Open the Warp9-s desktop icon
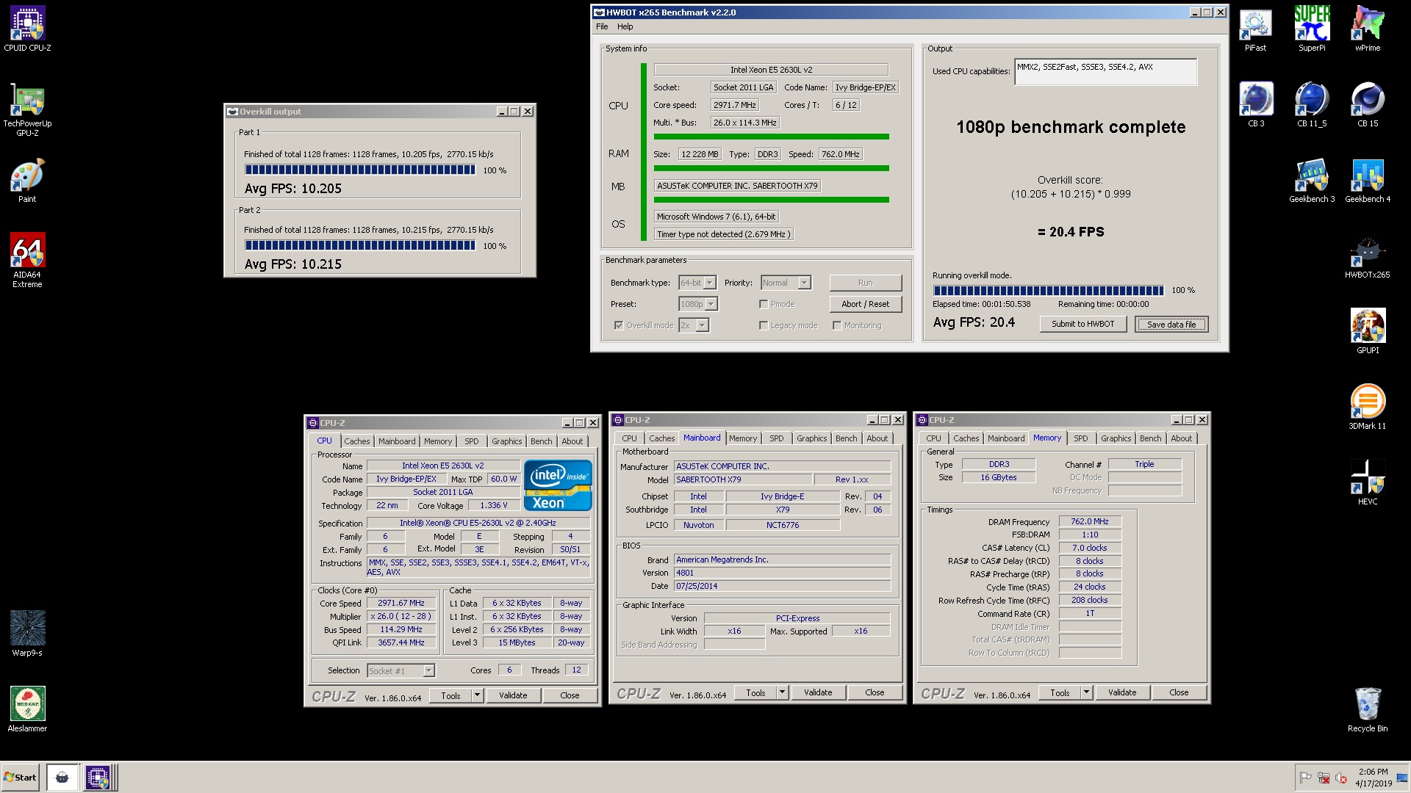Image resolution: width=1411 pixels, height=793 pixels. click(27, 633)
